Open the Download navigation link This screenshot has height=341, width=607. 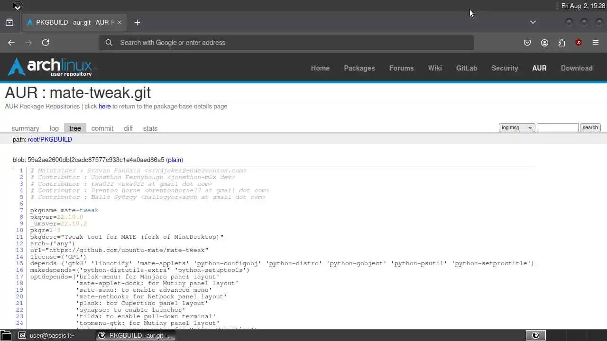click(577, 68)
